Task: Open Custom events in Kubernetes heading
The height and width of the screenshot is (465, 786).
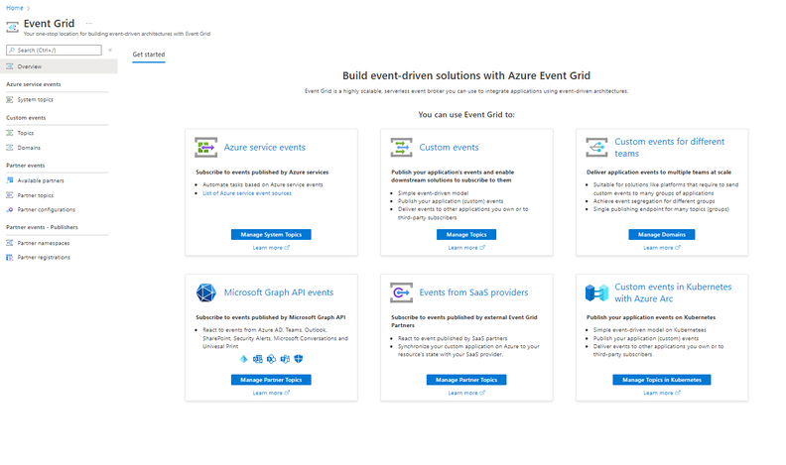Action: click(673, 292)
